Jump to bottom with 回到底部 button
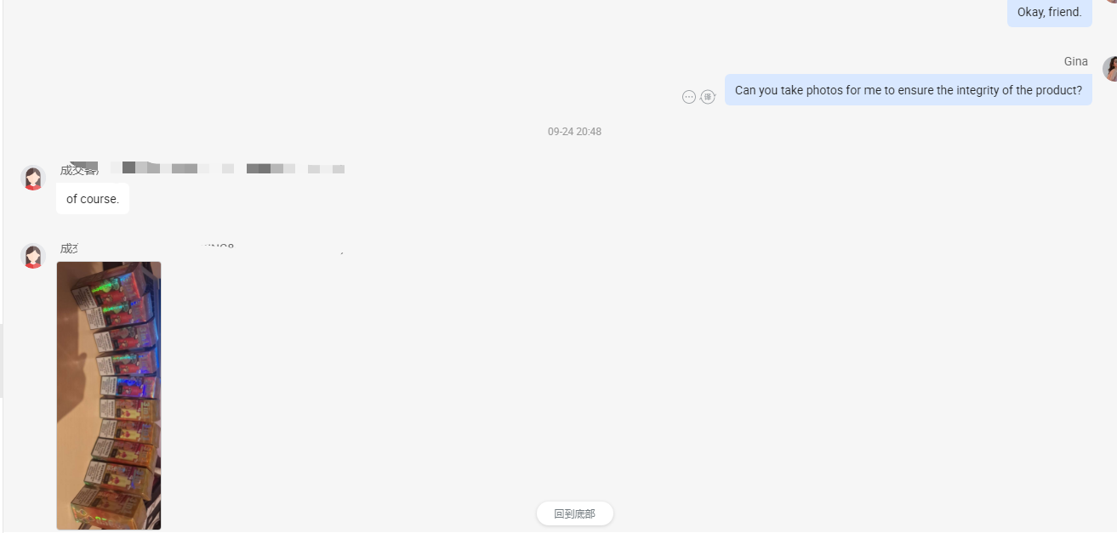The height and width of the screenshot is (533, 1117). [575, 513]
